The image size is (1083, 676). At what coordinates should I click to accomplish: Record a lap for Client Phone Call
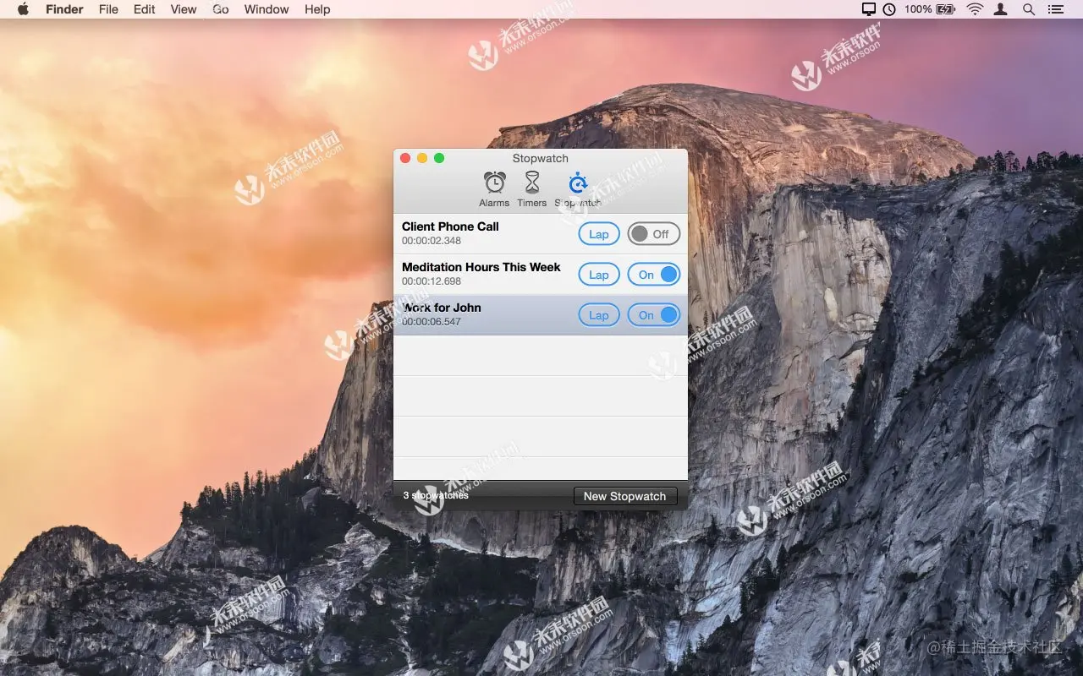(599, 234)
